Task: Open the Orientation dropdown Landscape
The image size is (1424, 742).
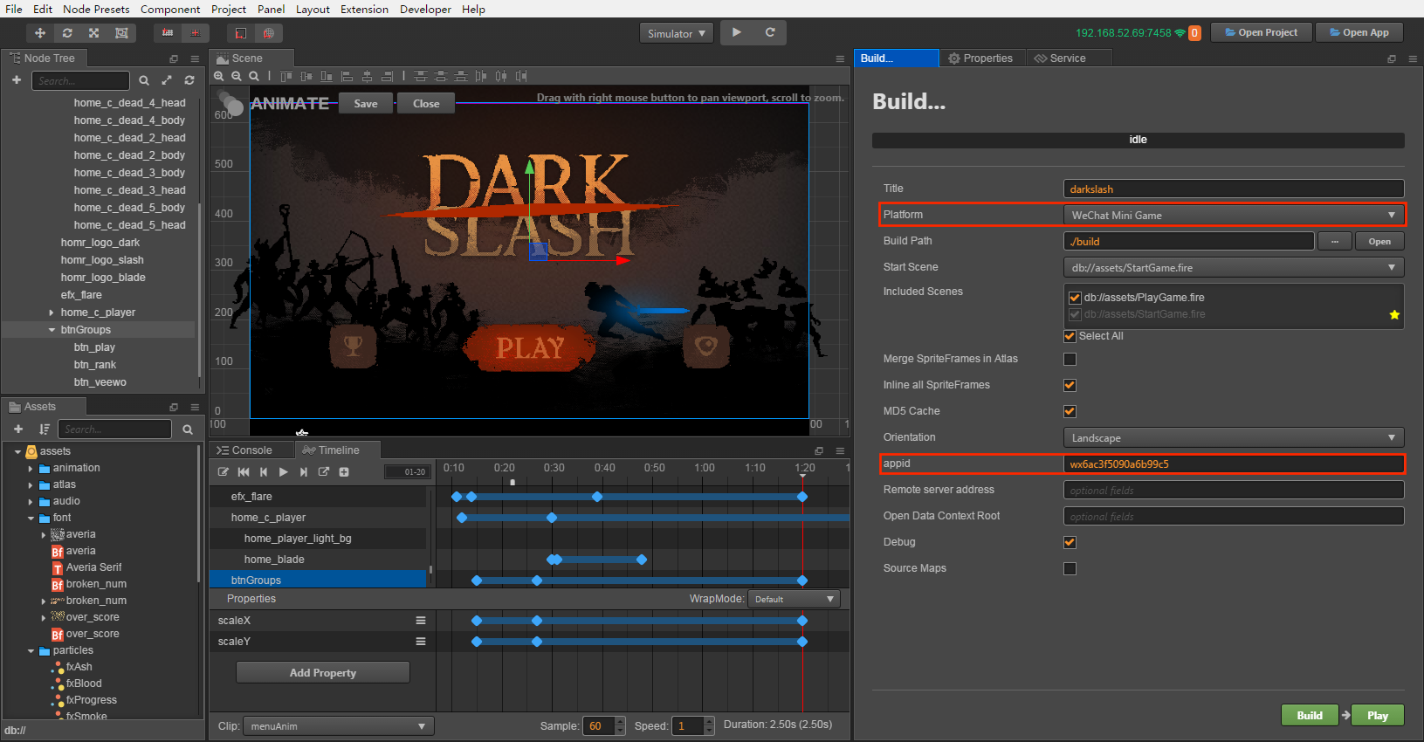Action: pos(1234,437)
